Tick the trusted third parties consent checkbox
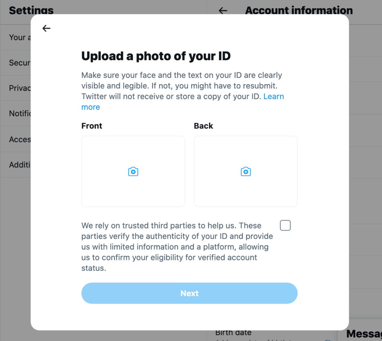This screenshot has width=382, height=341. click(285, 226)
